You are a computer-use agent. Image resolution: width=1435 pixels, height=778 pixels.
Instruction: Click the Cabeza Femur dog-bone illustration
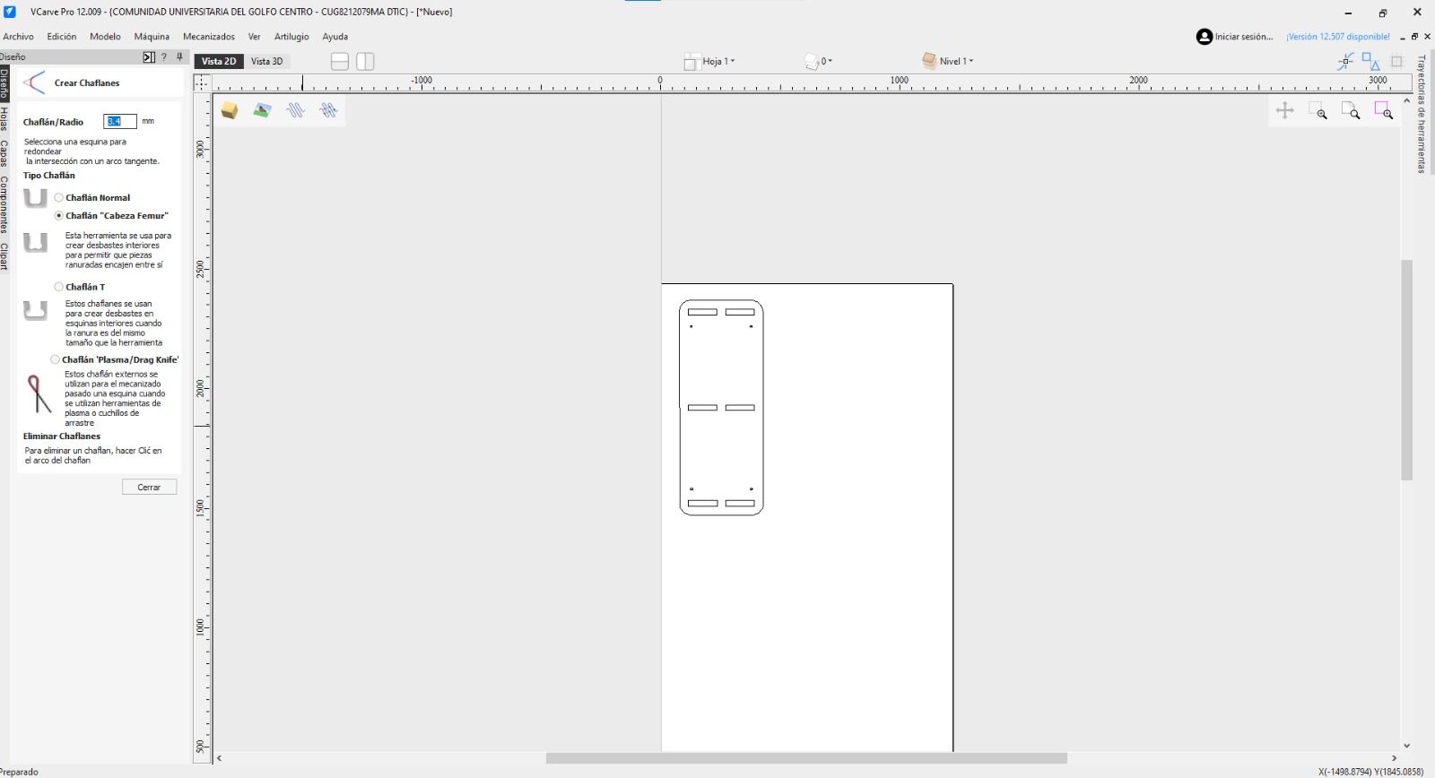(35, 242)
